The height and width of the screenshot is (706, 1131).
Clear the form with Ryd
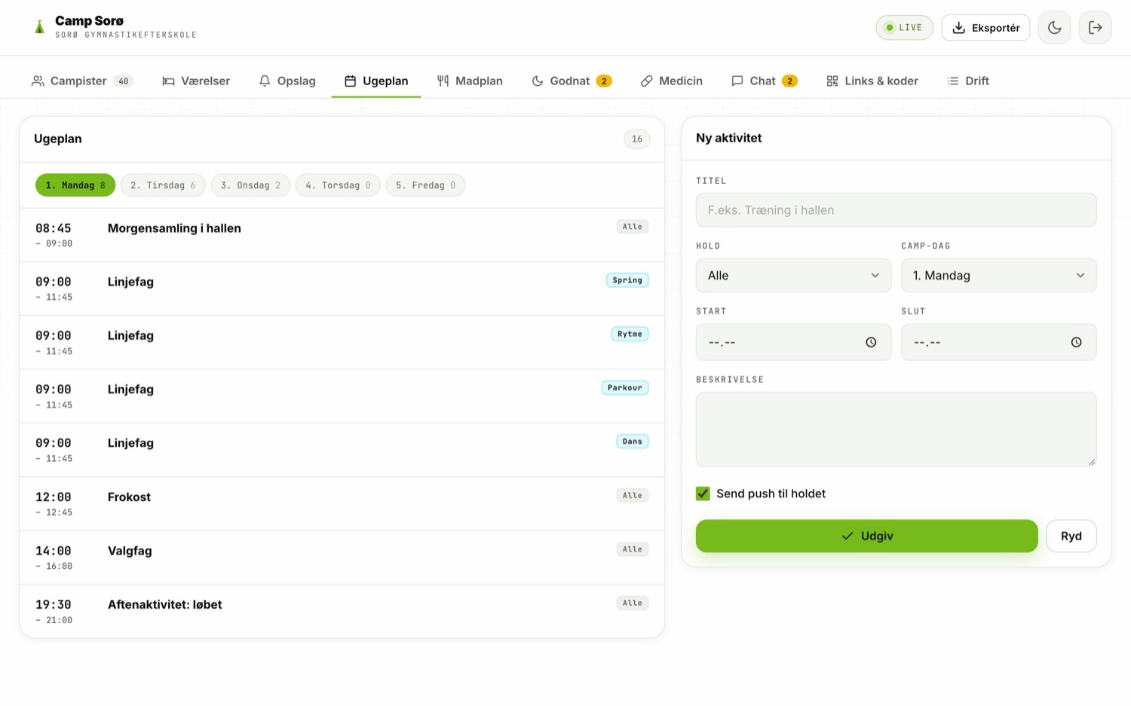(1071, 536)
